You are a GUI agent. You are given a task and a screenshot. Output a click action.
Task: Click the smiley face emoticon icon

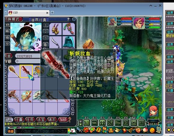tap(152, 130)
